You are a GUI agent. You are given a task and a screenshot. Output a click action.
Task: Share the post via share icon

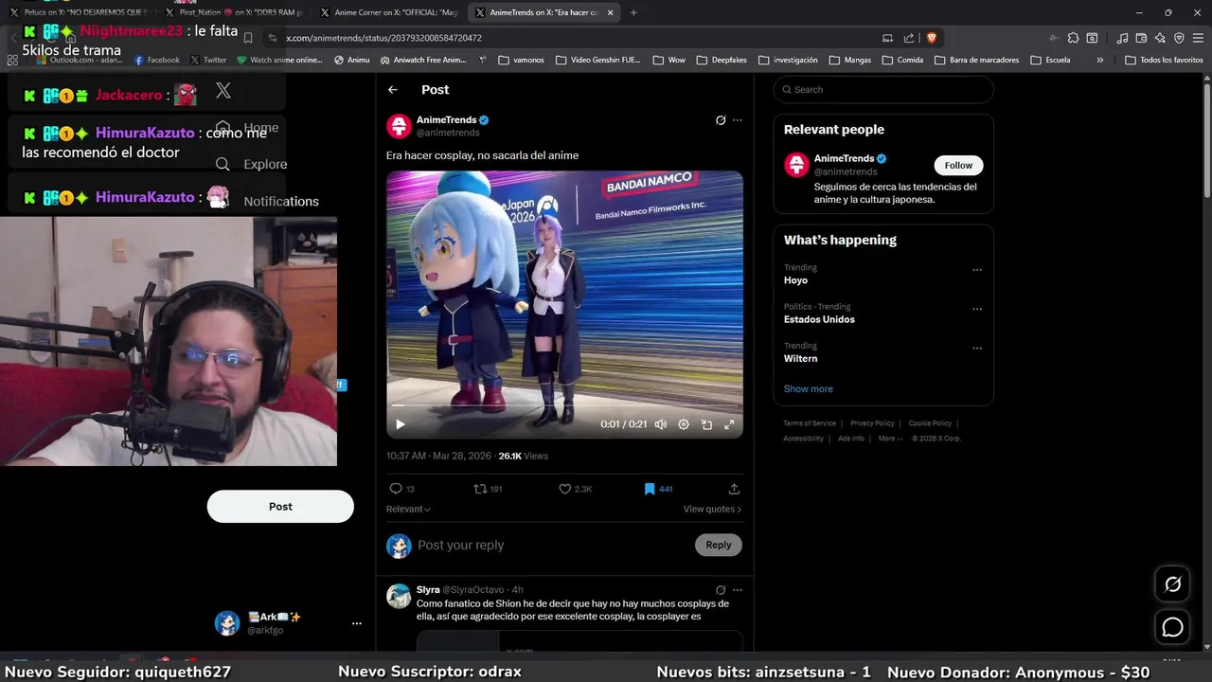pos(734,489)
